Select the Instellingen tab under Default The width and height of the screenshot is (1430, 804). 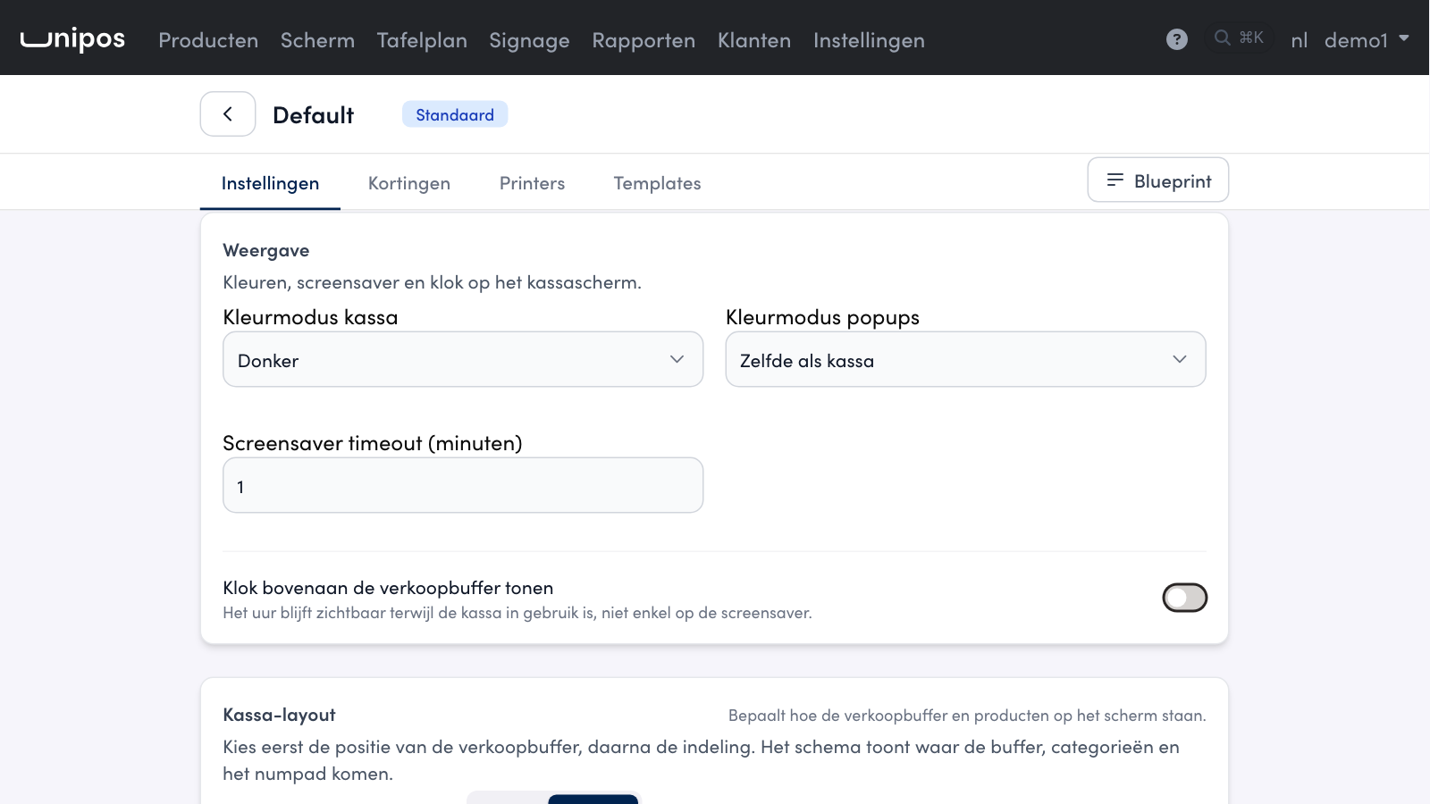pyautogui.click(x=270, y=183)
